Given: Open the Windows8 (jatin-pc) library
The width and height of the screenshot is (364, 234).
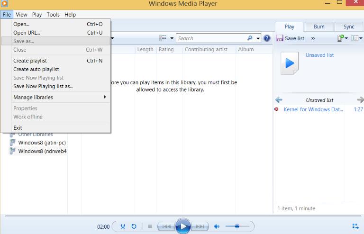Looking at the screenshot, I should pyautogui.click(x=42, y=143).
